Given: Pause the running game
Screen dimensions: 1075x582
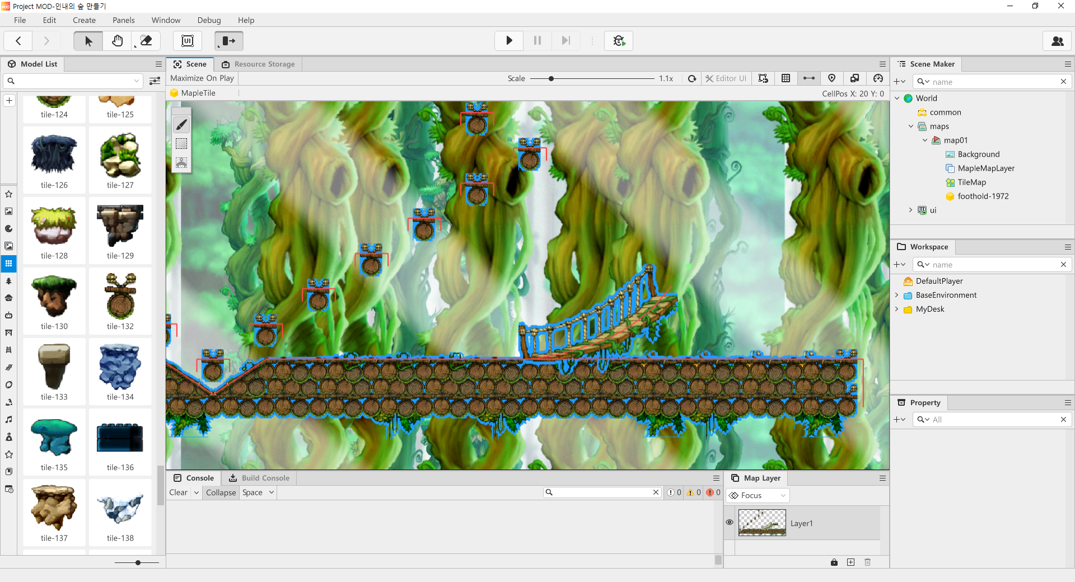Looking at the screenshot, I should pos(537,41).
